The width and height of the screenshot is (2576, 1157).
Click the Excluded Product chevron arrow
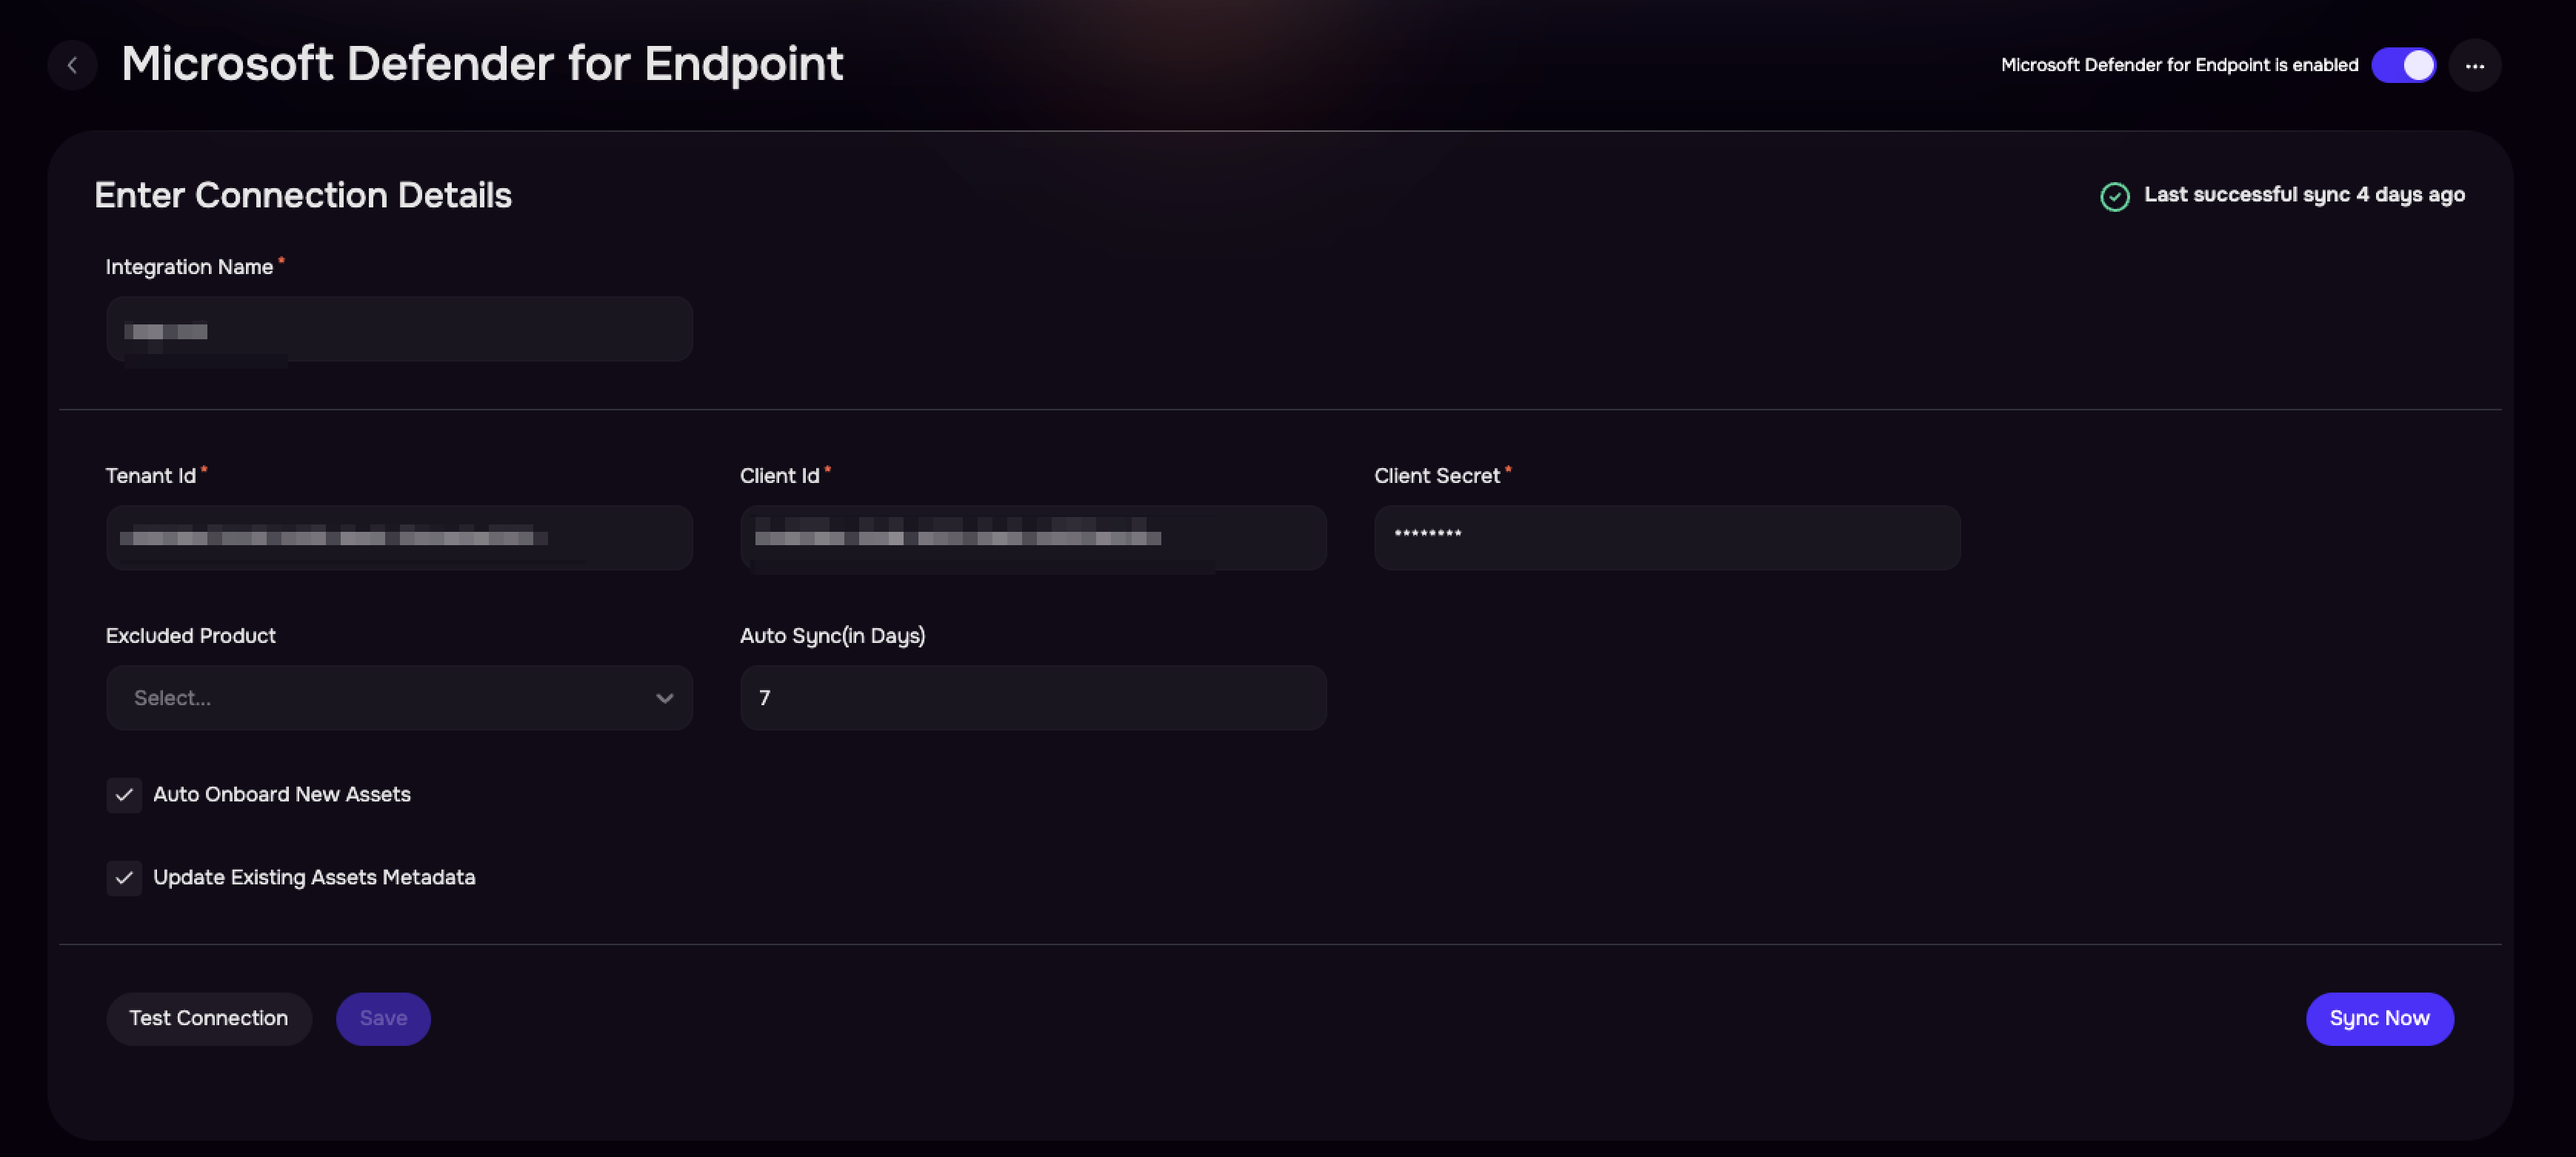pos(664,698)
